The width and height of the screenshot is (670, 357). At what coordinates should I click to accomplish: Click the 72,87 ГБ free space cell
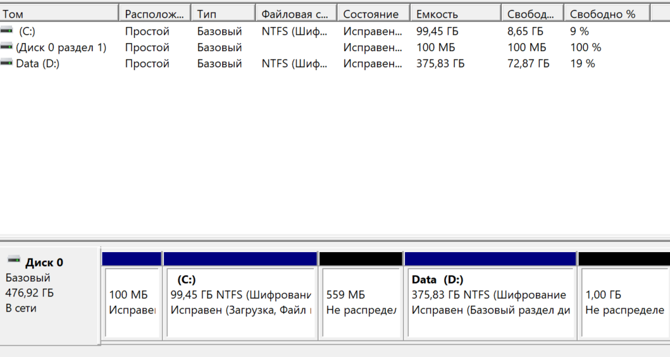pos(528,64)
